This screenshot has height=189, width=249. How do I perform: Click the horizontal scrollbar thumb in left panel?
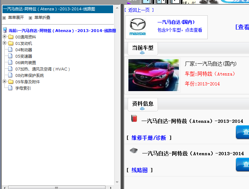coord(57,188)
